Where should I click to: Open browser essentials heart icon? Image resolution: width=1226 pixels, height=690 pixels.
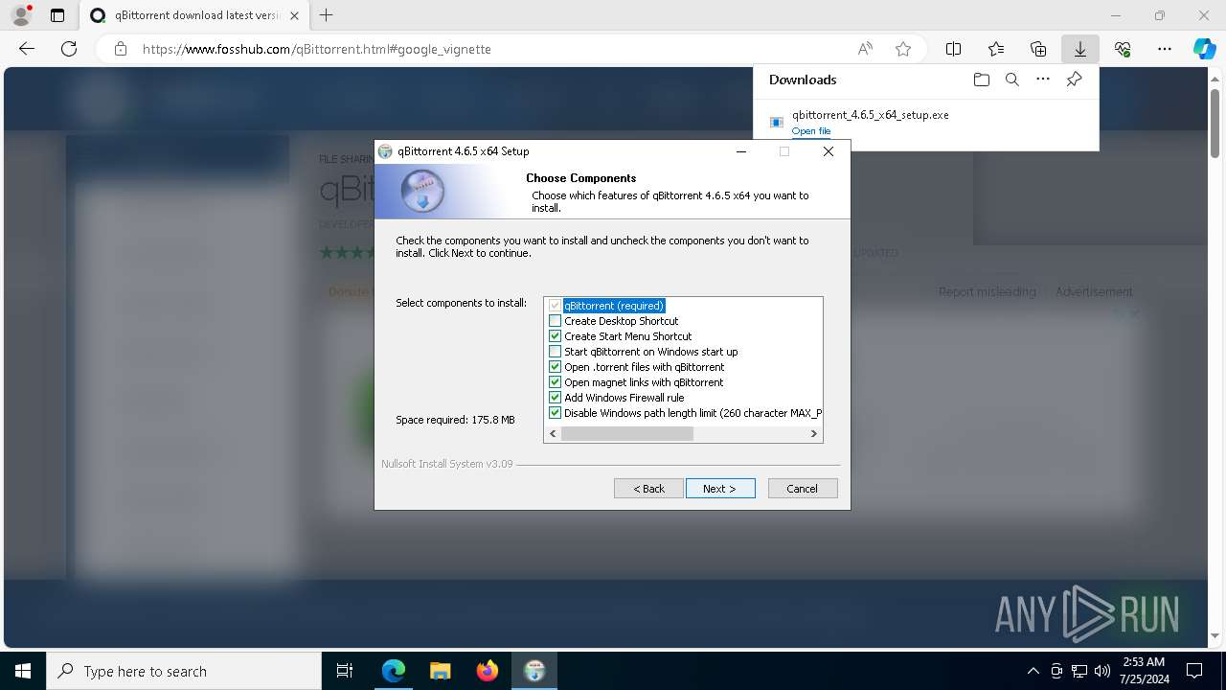(x=1123, y=49)
